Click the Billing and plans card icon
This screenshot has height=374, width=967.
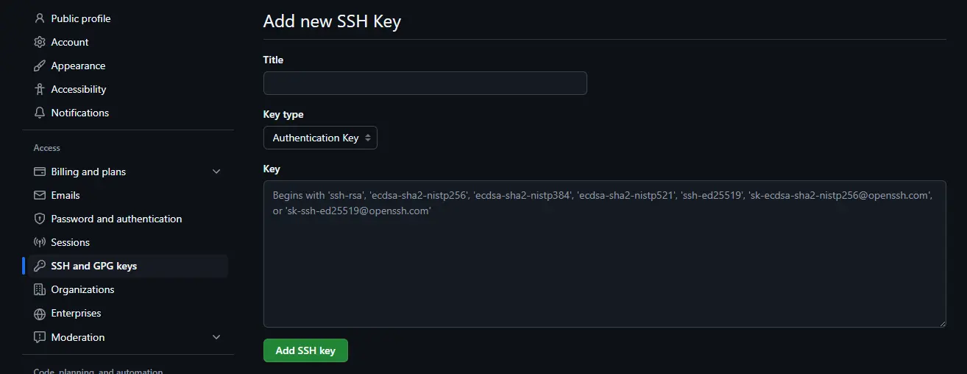click(40, 172)
